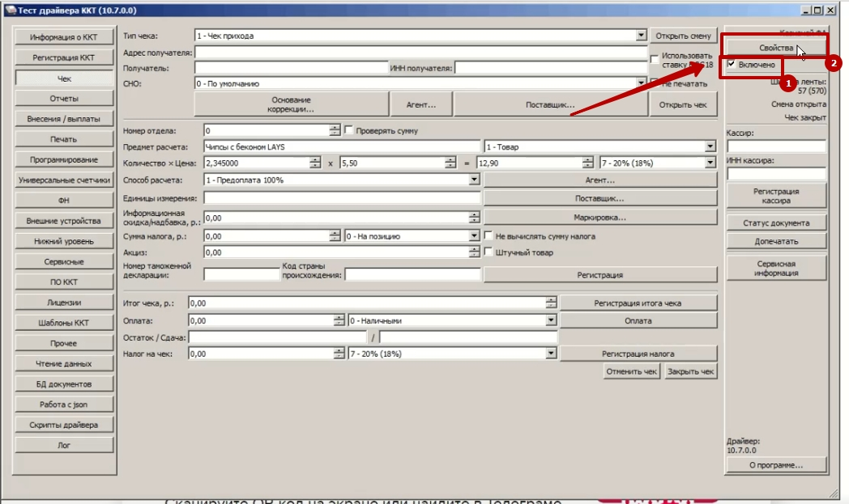
Task: Open the Работа с json section
Action: coord(63,404)
